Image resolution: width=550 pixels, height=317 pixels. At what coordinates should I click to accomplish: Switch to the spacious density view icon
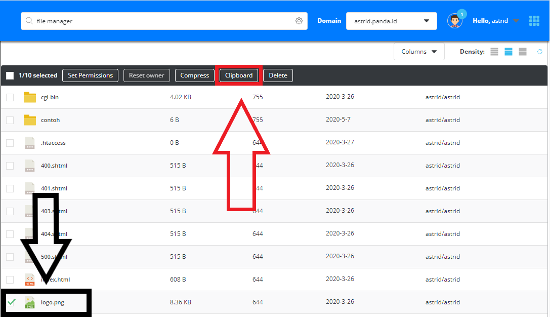tap(522, 51)
